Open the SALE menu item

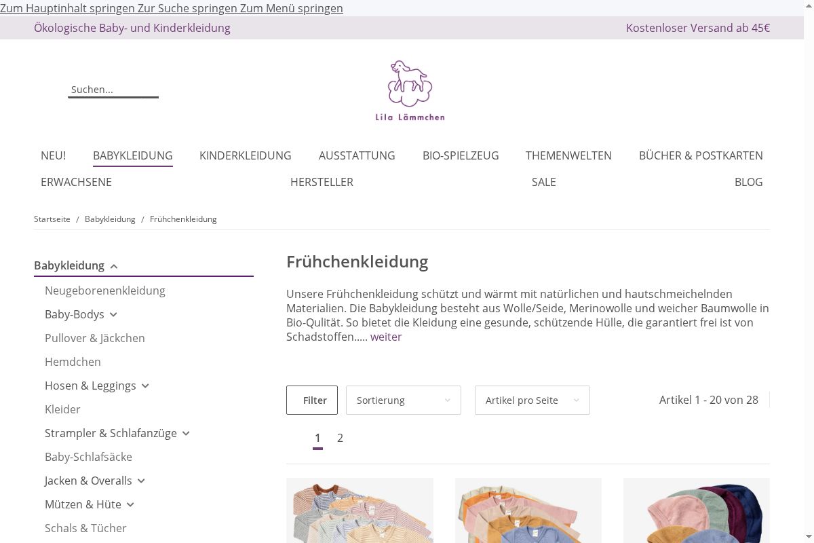544,182
